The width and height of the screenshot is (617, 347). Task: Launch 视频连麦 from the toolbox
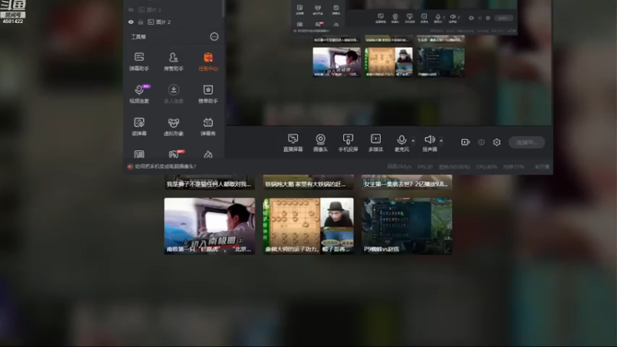pos(139,94)
